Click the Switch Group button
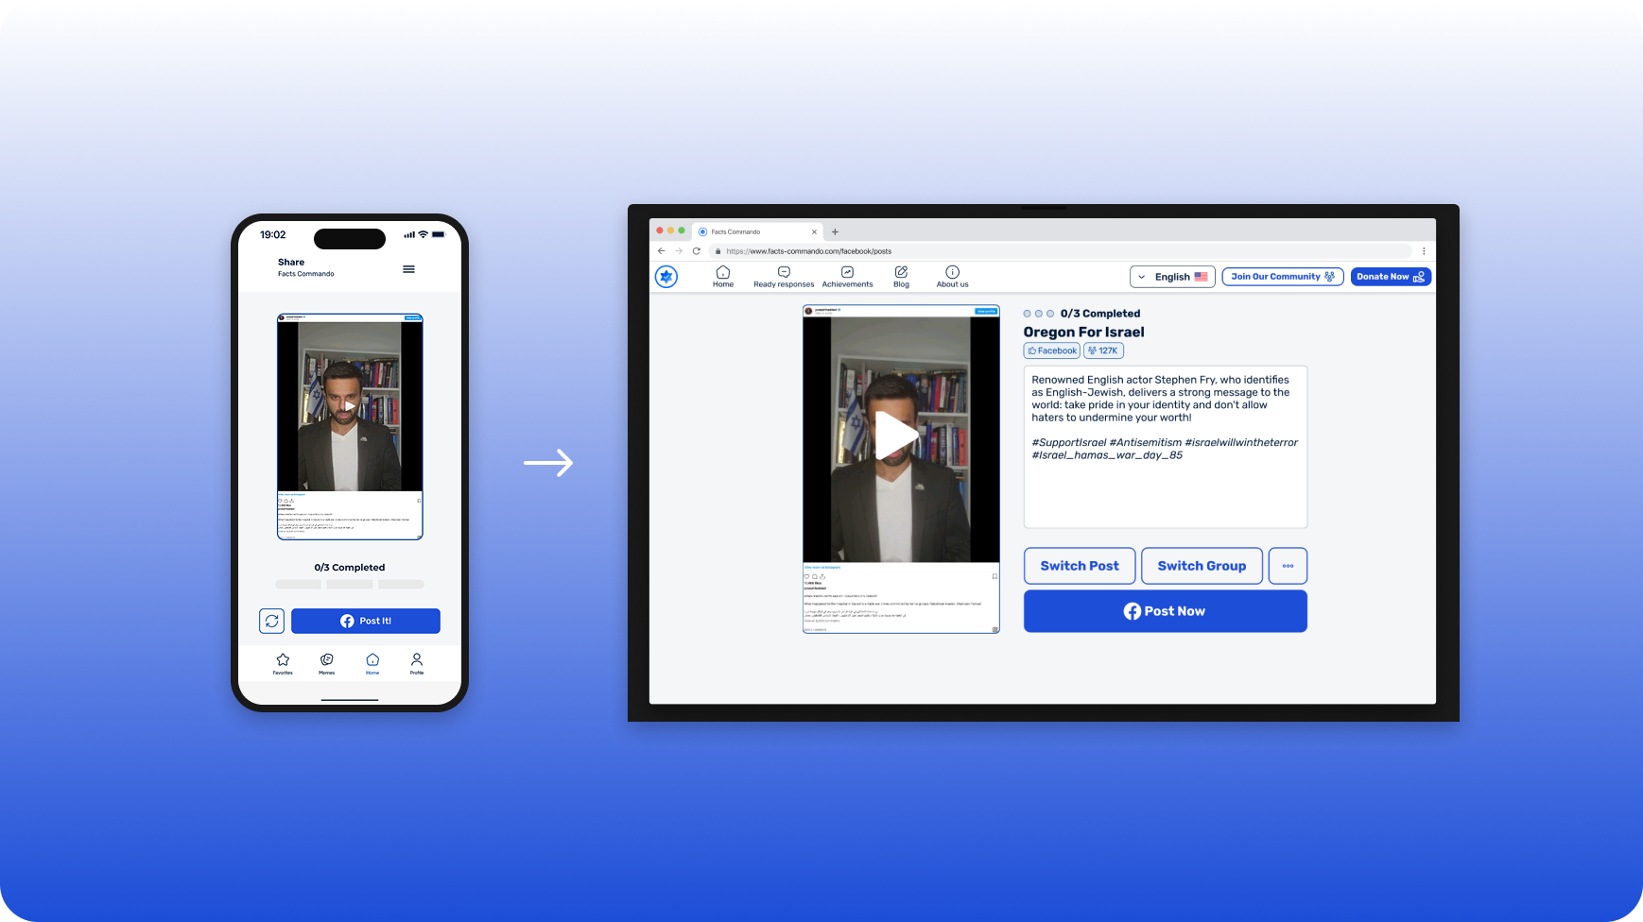1643x922 pixels. (1202, 566)
